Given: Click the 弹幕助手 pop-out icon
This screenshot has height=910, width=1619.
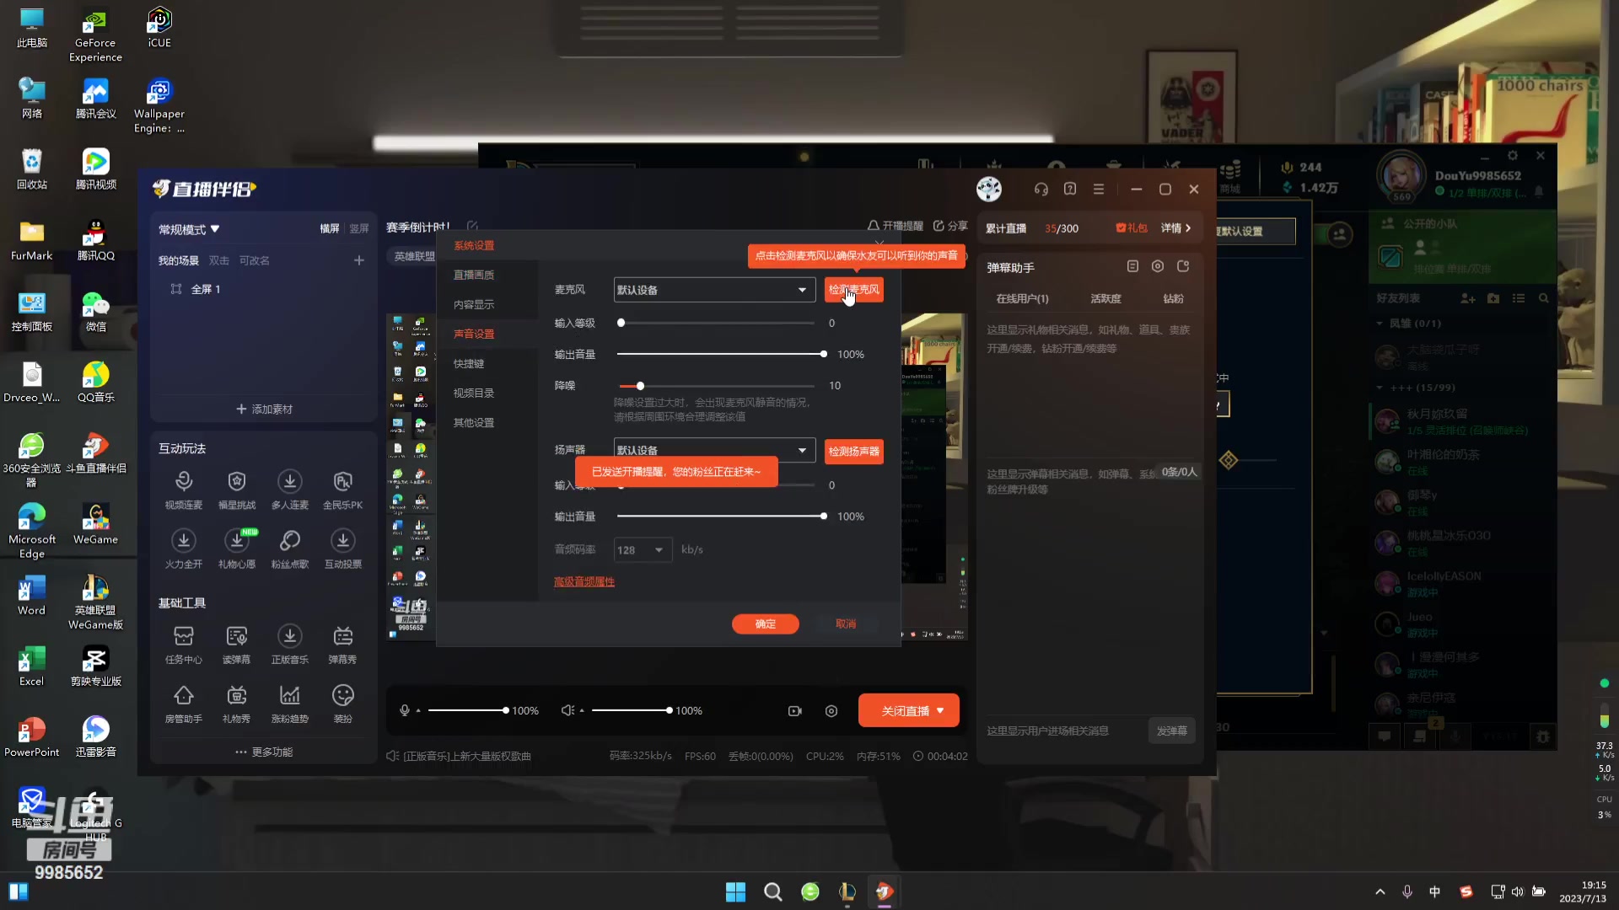Looking at the screenshot, I should [1183, 266].
